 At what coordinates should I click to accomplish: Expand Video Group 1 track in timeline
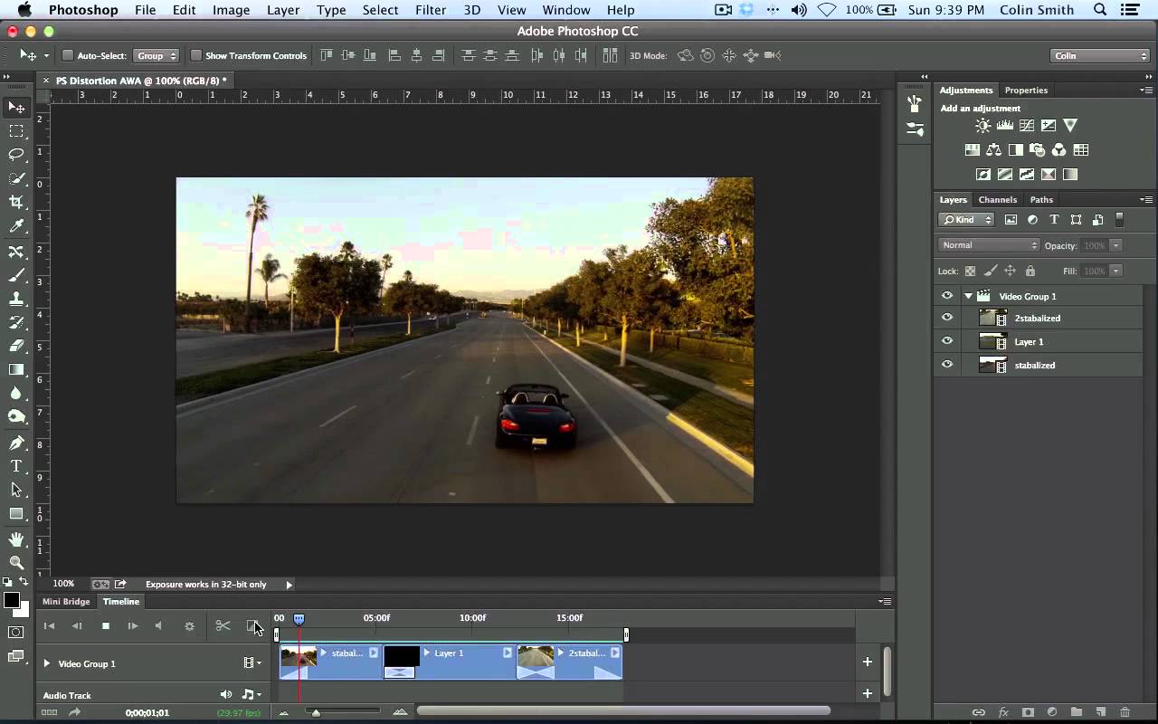click(x=47, y=663)
